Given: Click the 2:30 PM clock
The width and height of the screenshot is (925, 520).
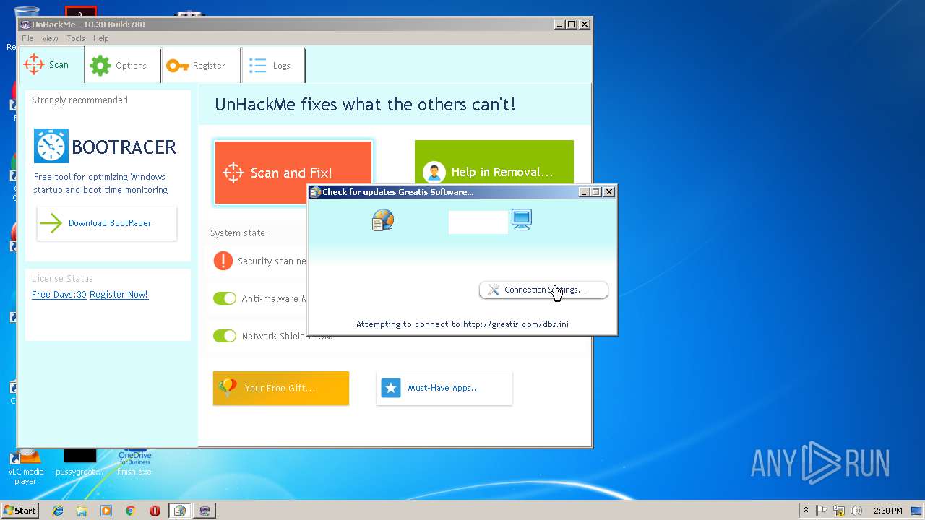Looking at the screenshot, I should (x=888, y=511).
